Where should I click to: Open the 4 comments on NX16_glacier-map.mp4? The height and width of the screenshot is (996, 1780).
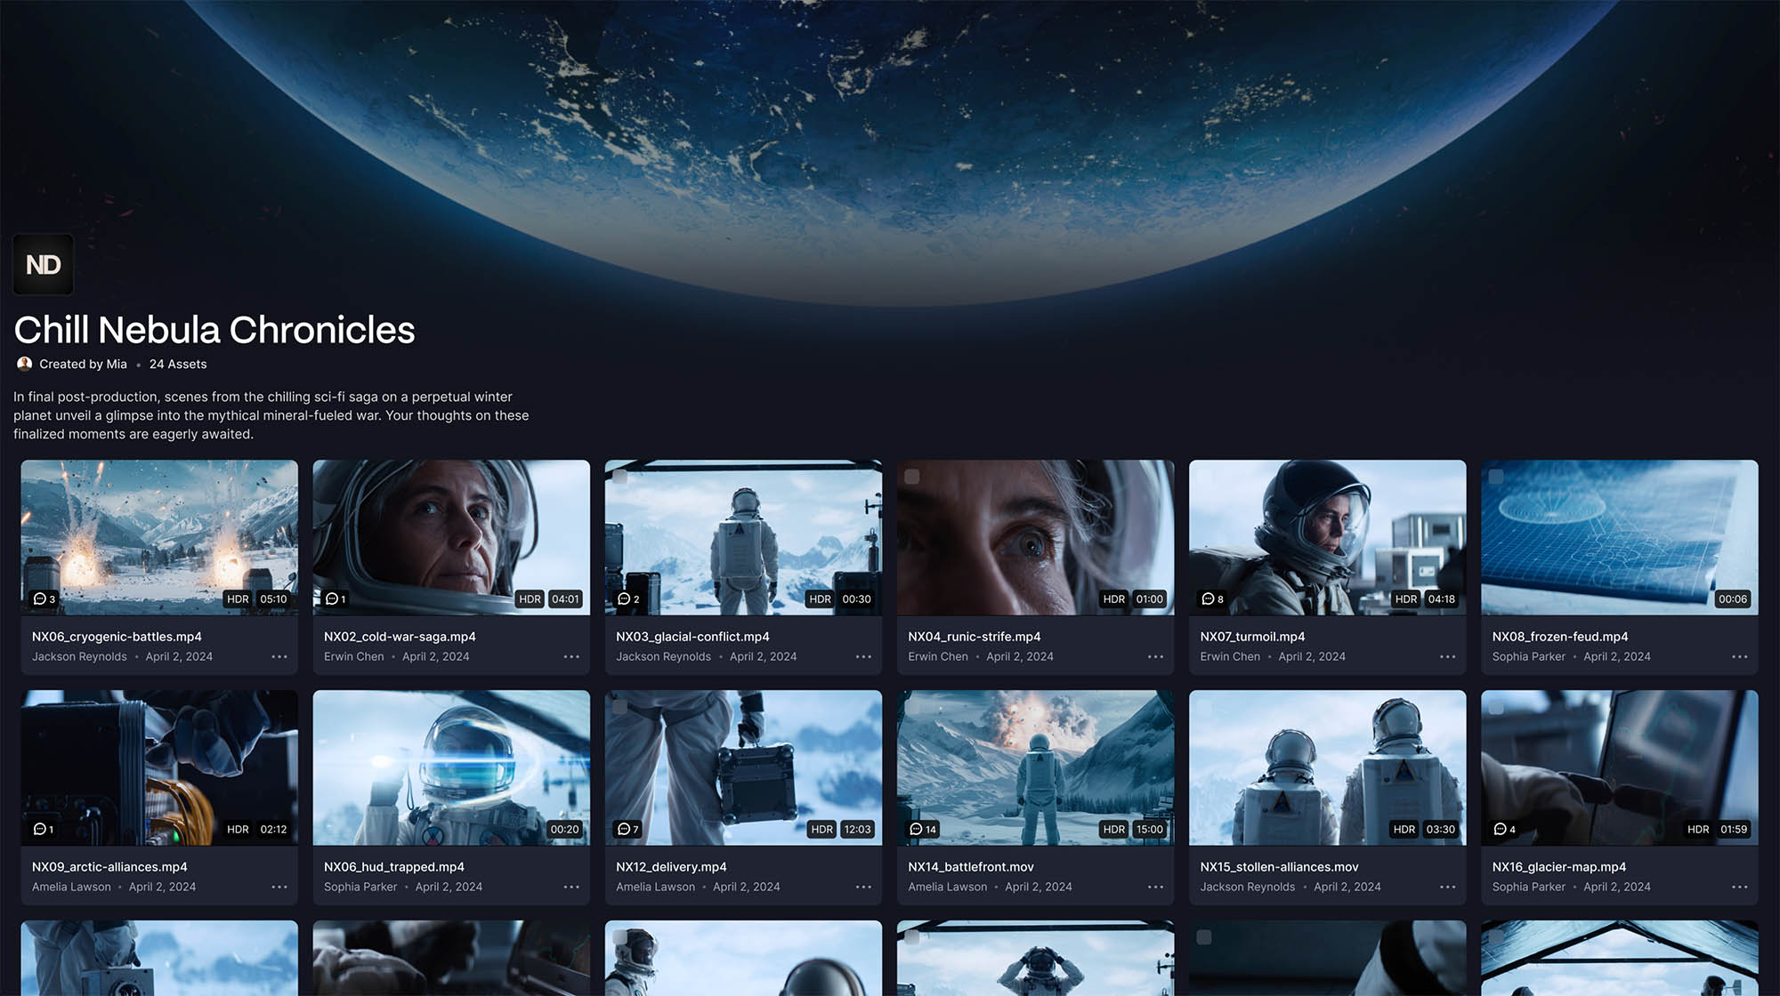click(1505, 830)
